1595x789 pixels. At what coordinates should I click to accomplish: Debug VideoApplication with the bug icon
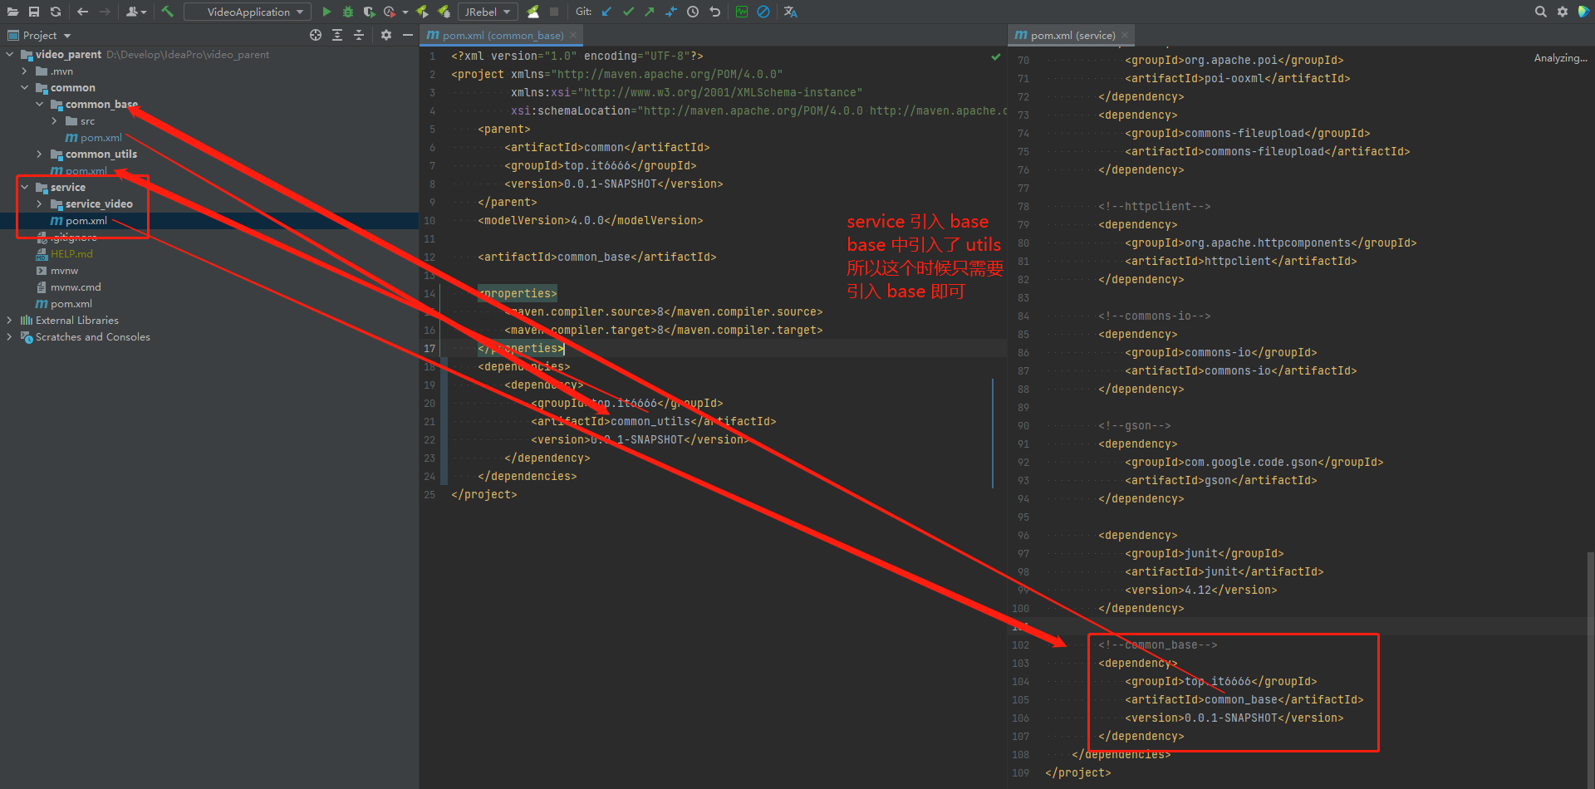[348, 12]
